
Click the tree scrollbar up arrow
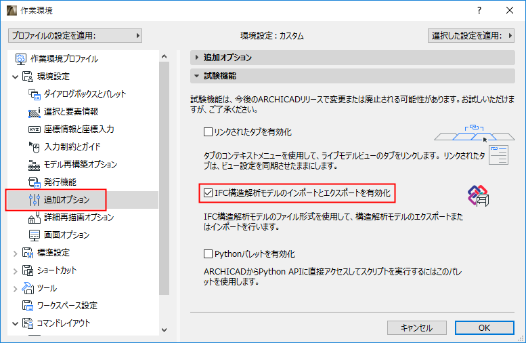pos(164,56)
